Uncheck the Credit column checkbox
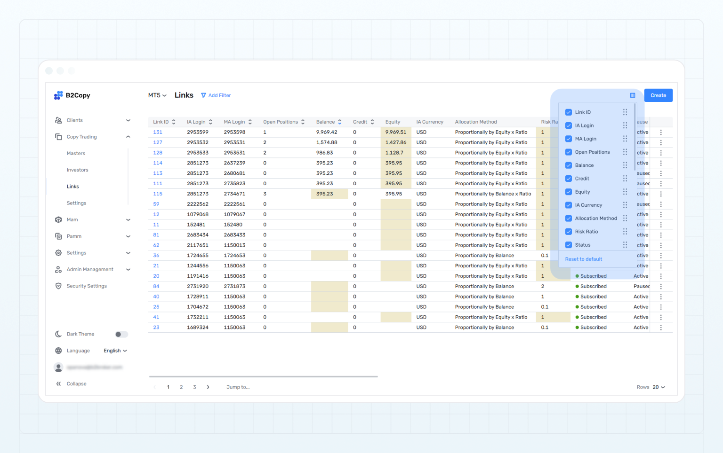This screenshot has height=453, width=723. (568, 178)
